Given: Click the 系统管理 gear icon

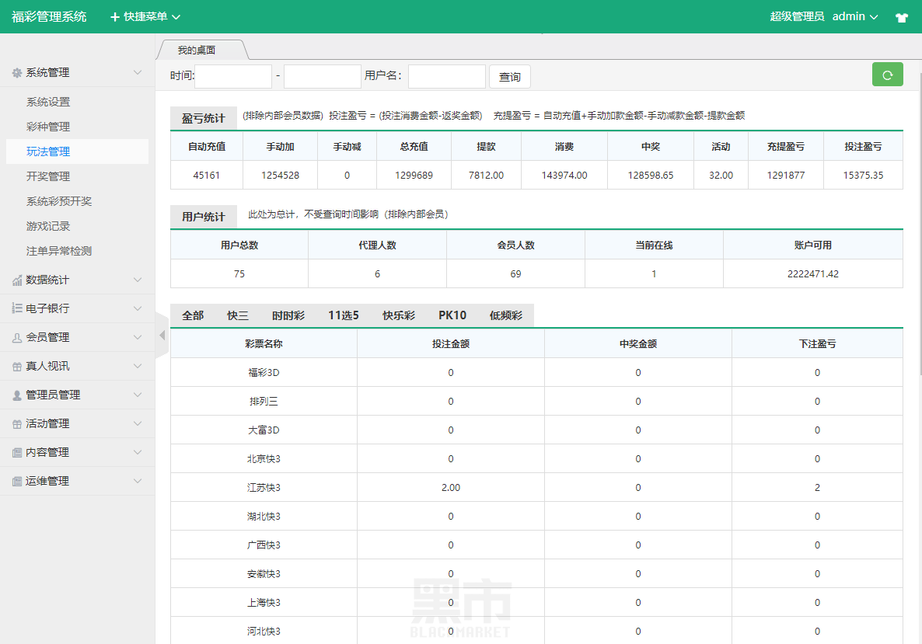Looking at the screenshot, I should [17, 72].
